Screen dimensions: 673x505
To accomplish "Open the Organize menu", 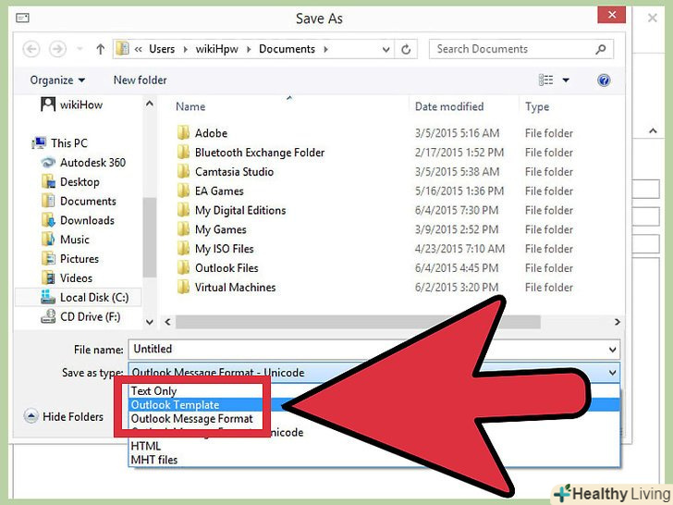I will tap(57, 80).
